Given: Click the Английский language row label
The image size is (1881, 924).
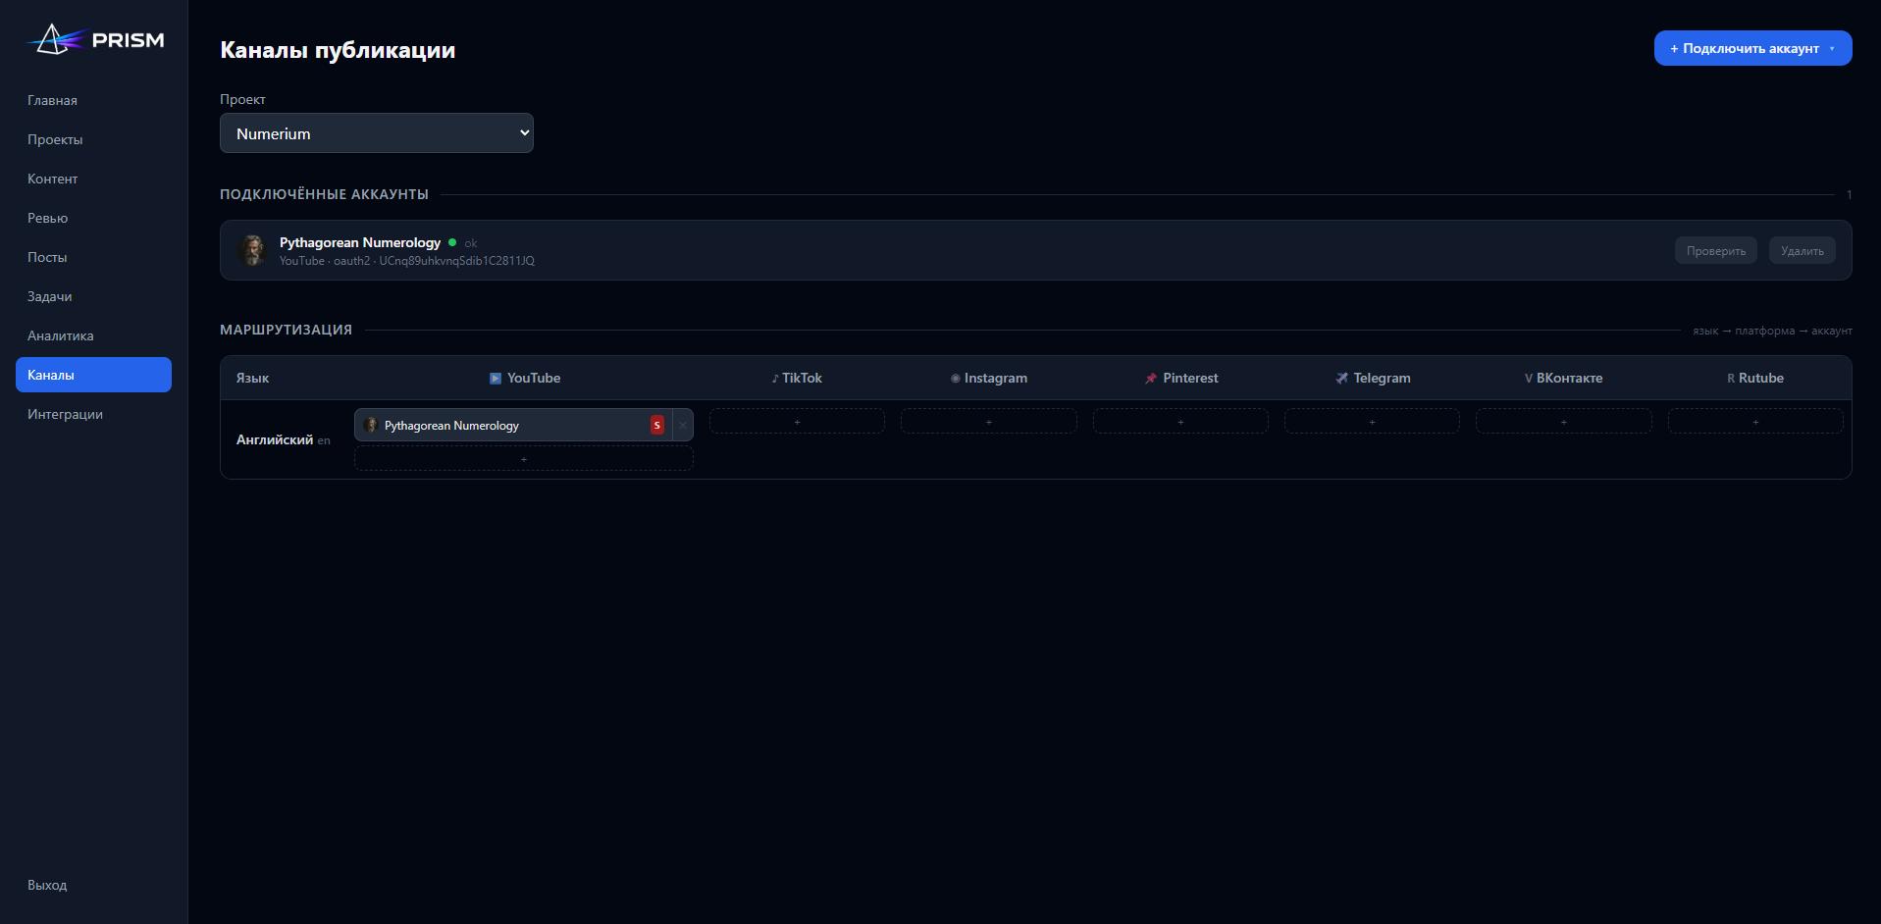Looking at the screenshot, I should tap(275, 439).
